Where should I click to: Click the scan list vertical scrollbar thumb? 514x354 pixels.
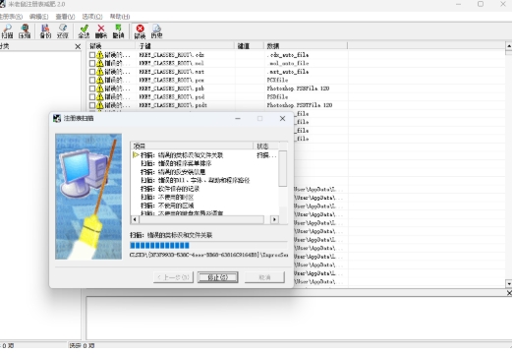click(x=283, y=168)
